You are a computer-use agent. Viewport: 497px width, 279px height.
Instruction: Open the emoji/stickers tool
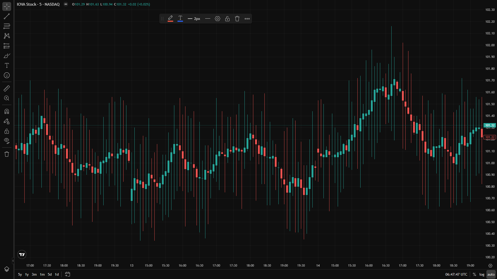(x=6, y=75)
